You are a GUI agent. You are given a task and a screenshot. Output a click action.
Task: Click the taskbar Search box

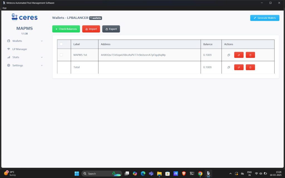[102, 174]
